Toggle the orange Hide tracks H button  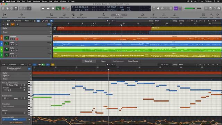(12, 24)
